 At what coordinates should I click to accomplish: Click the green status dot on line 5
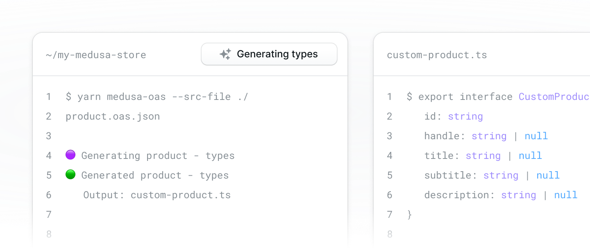tap(70, 174)
